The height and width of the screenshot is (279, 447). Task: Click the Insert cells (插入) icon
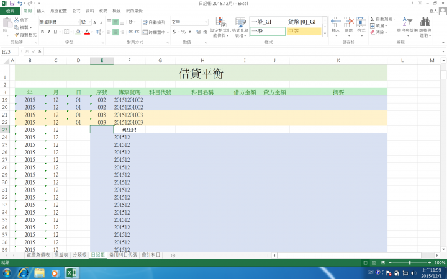335,22
